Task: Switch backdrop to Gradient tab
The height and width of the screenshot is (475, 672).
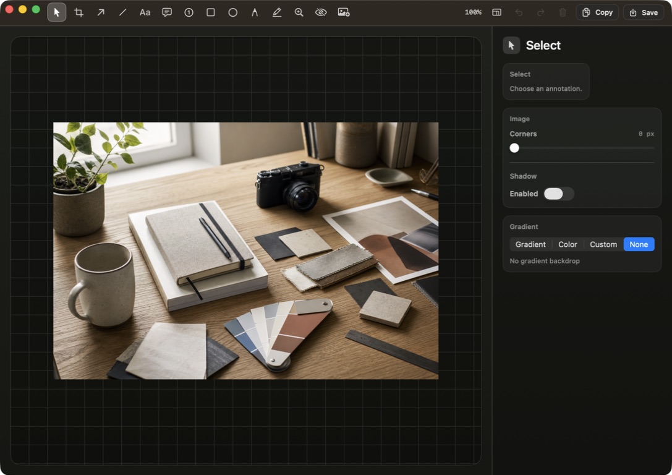Action: pos(530,244)
